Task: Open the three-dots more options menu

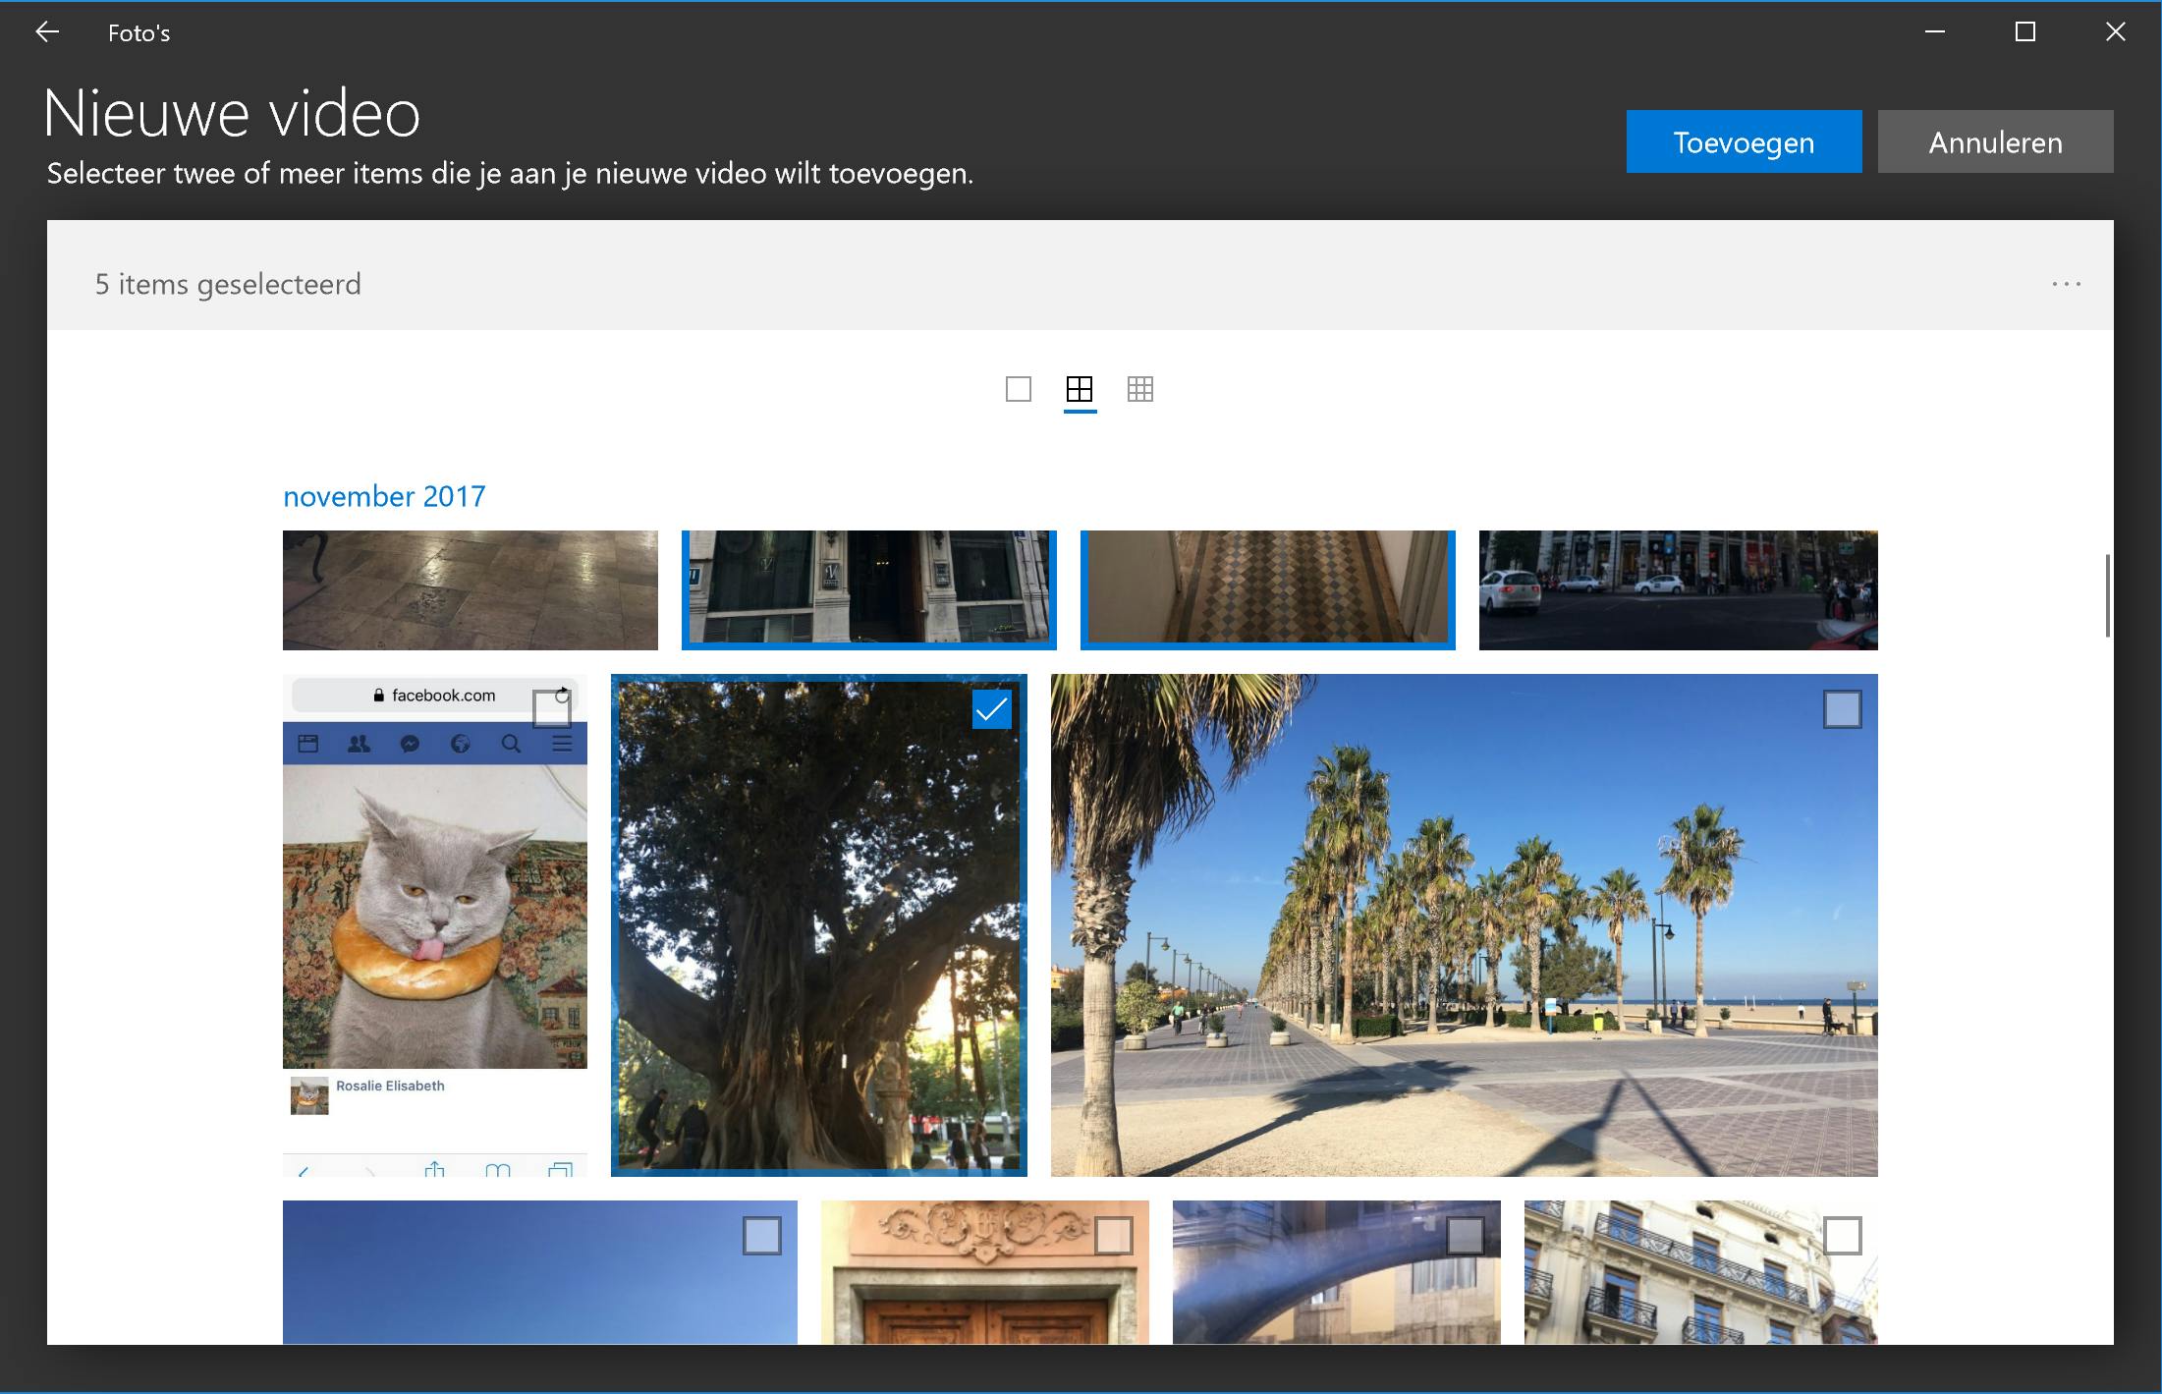Action: click(2066, 284)
